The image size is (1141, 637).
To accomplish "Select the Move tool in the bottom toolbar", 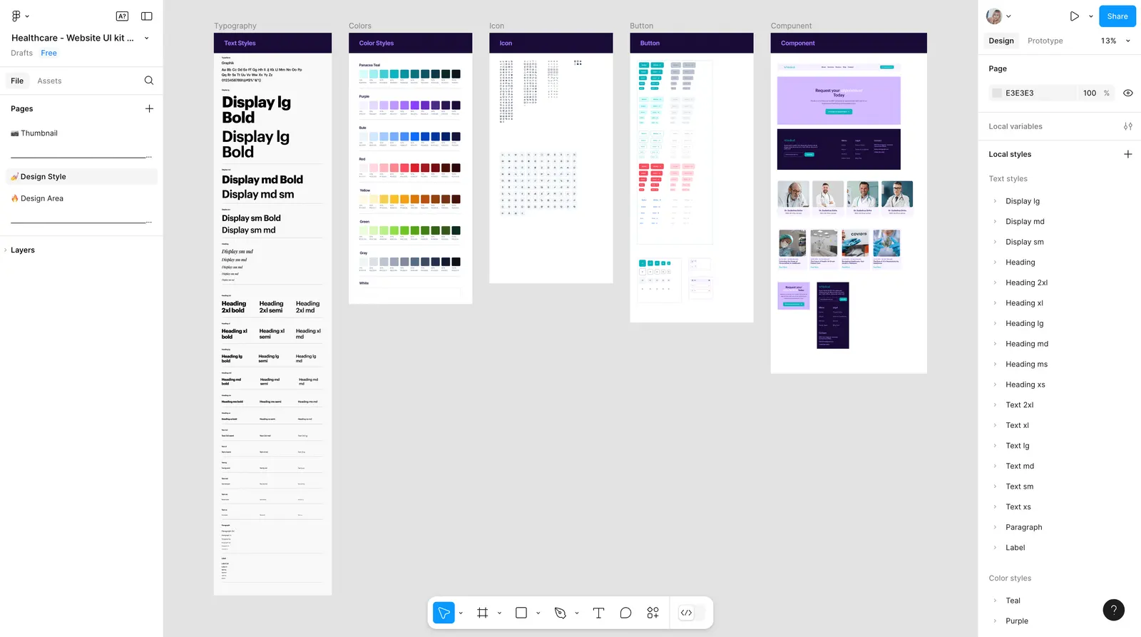I will 444,613.
